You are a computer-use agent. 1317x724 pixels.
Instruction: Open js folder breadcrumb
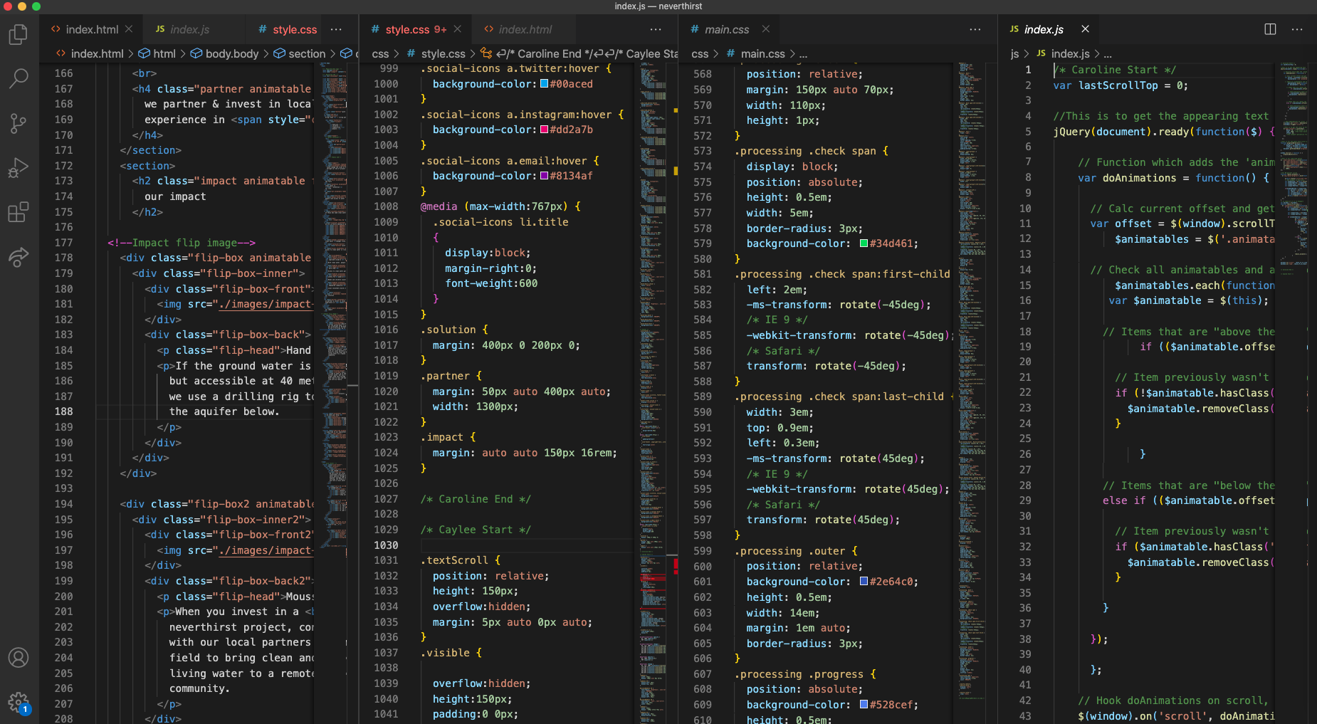(1015, 54)
